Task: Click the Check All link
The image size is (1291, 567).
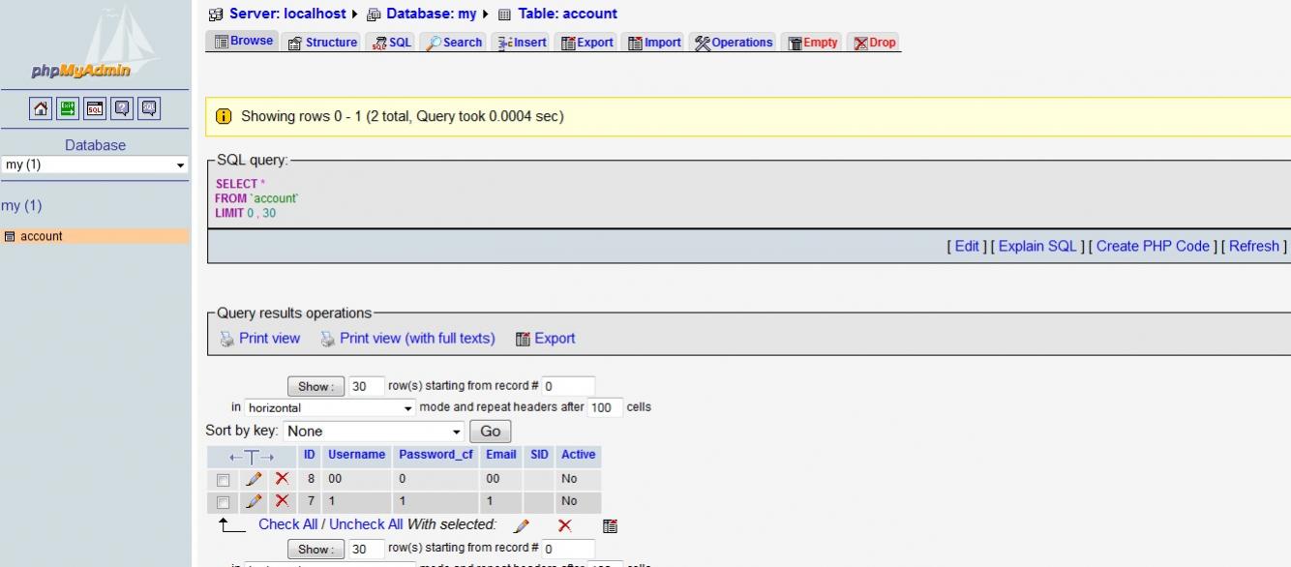Action: [x=287, y=524]
